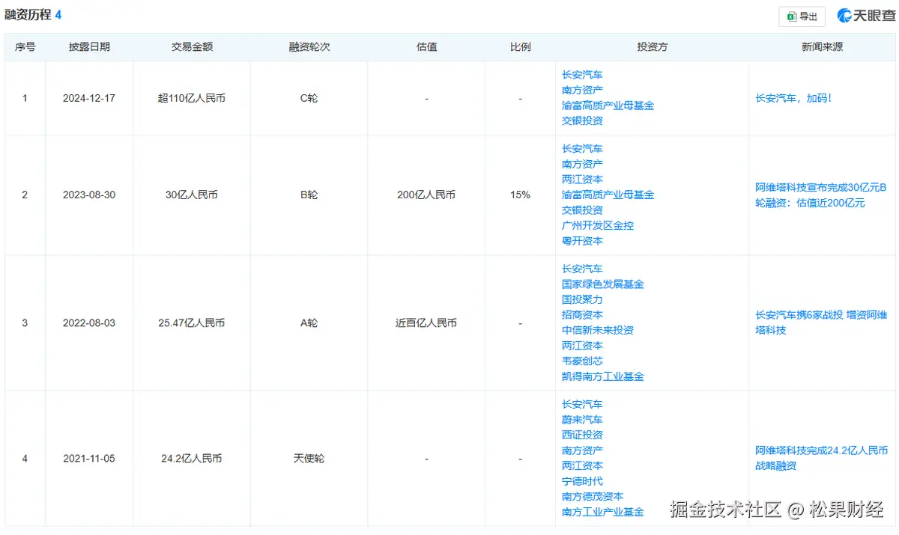
Task: Open 长安汽车 investor in the 天使轮 row
Action: click(x=582, y=404)
